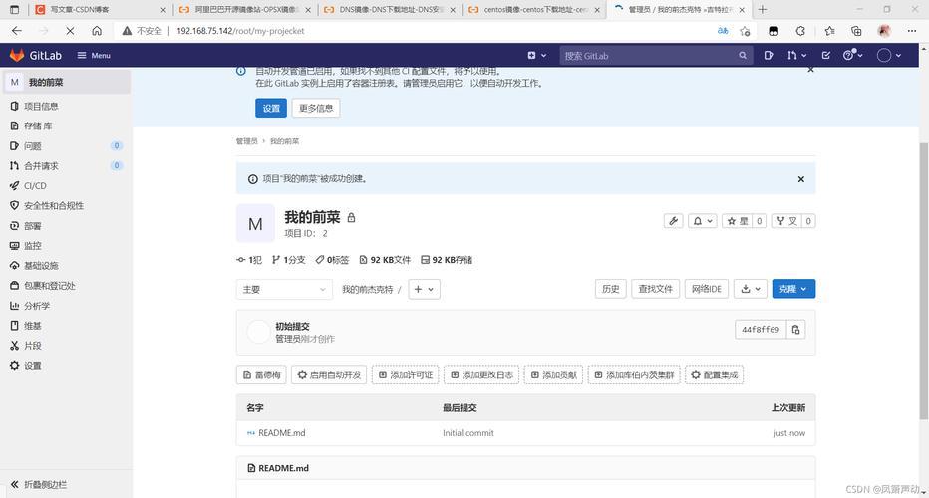
Task: Click the 查找文件 button
Action: (655, 289)
